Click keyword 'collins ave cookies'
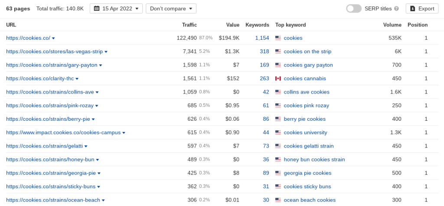The width and height of the screenshot is (444, 206). point(307,92)
